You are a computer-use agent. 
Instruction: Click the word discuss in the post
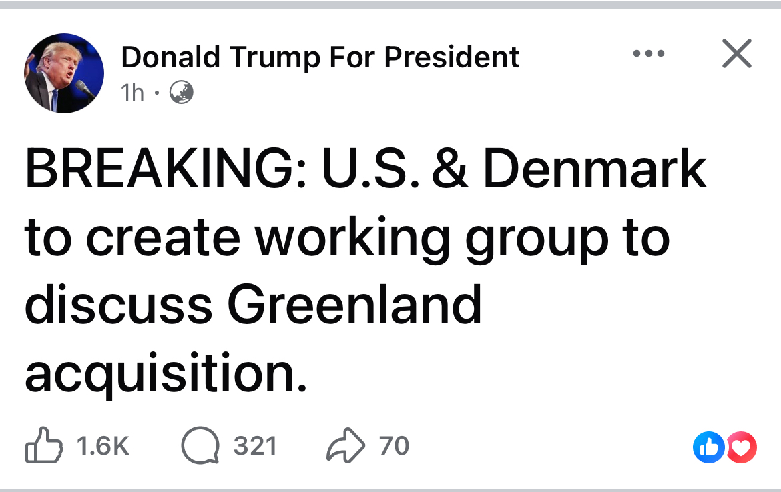(119, 305)
